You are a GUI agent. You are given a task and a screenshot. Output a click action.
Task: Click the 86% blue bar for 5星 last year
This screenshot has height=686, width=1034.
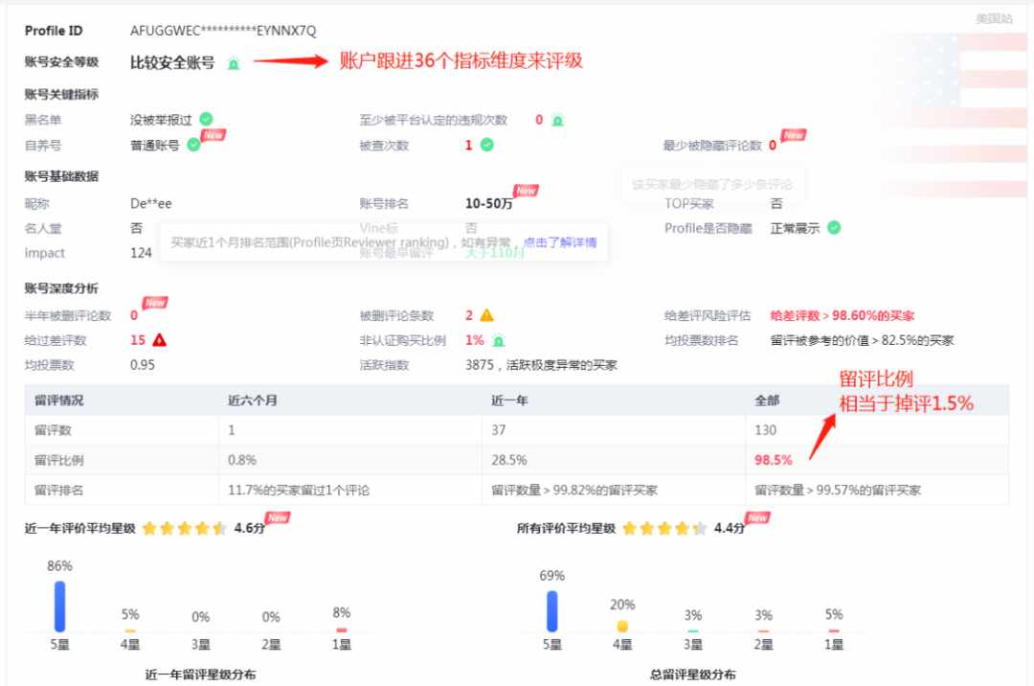[60, 606]
